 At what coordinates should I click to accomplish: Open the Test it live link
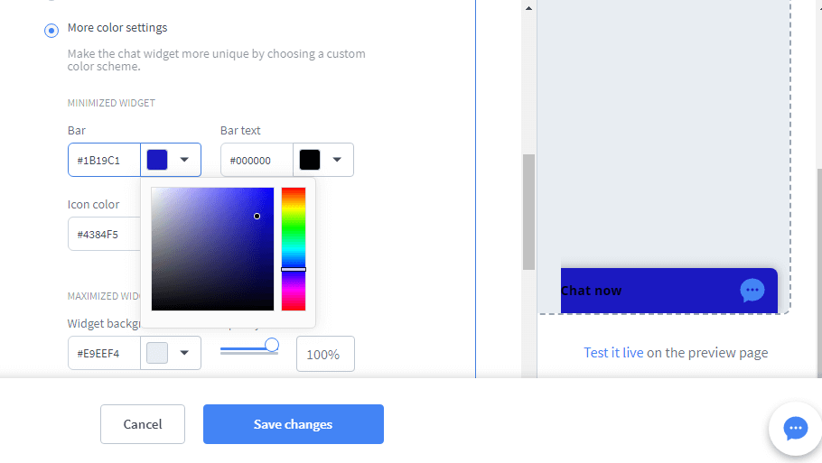(x=613, y=353)
